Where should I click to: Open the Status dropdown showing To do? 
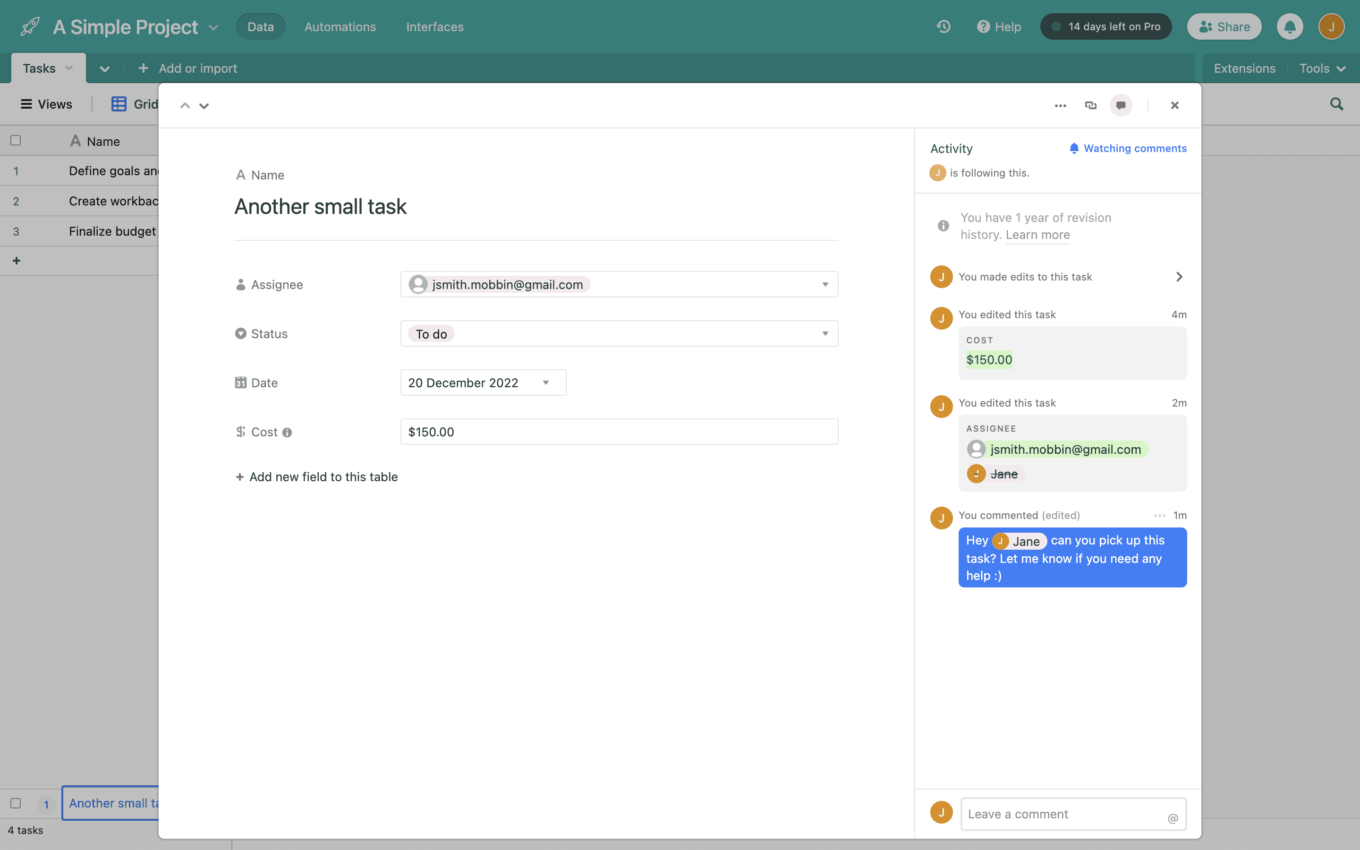click(x=825, y=334)
